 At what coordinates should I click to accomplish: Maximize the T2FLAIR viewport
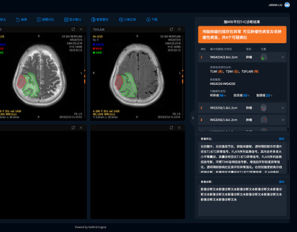pyautogui.click(x=171, y=29)
